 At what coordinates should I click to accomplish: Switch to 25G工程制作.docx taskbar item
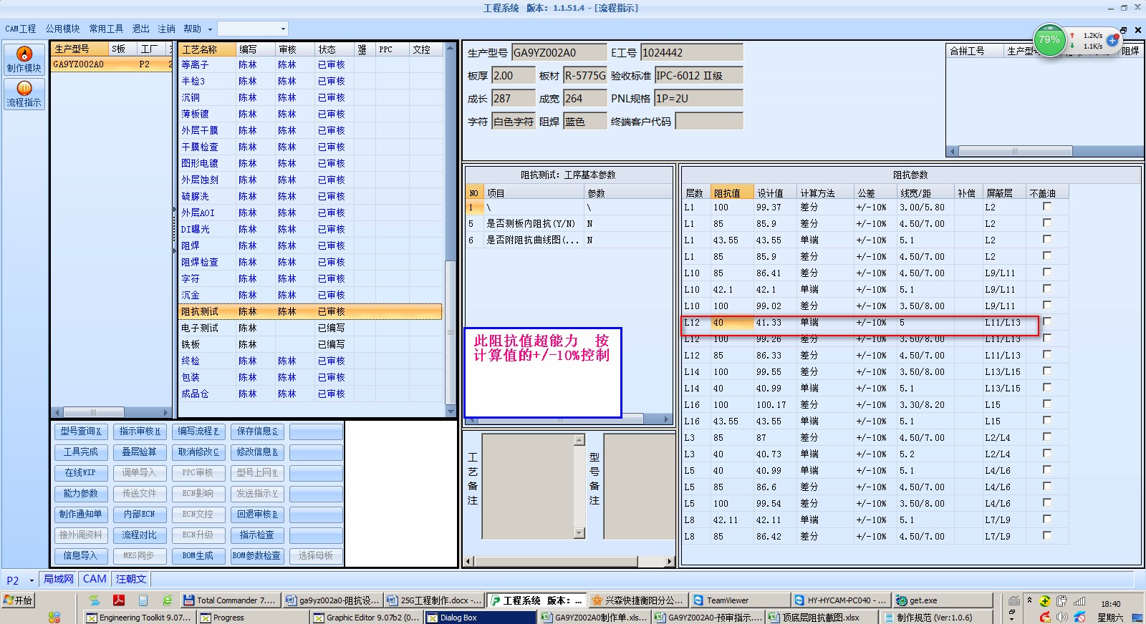(434, 600)
